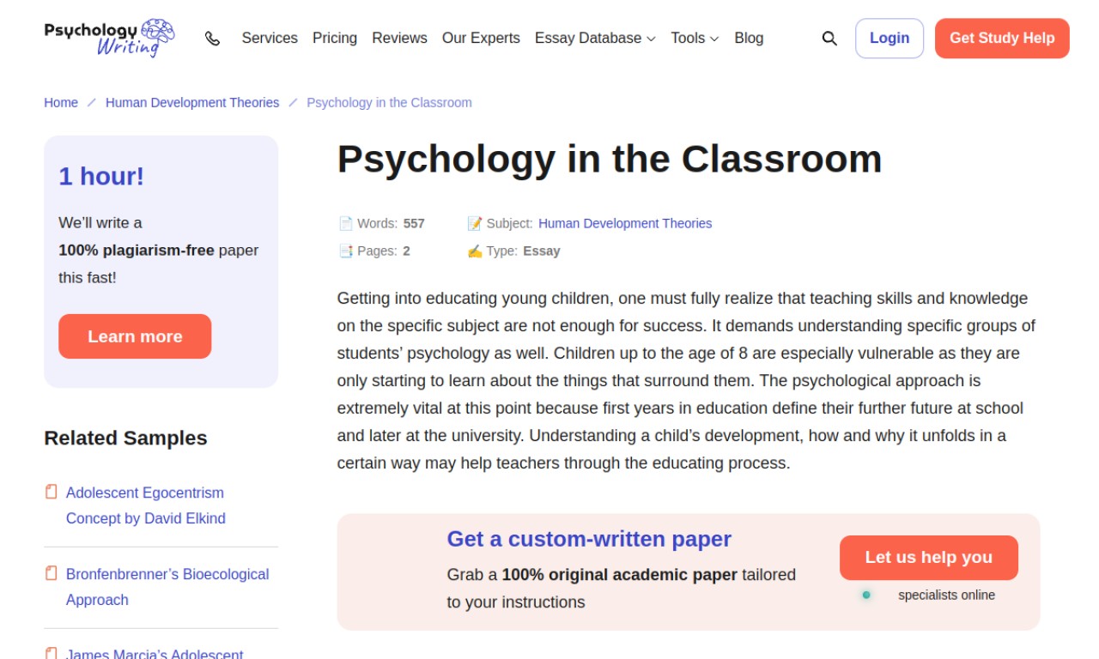This screenshot has width=1099, height=659.
Task: Click the 1 hour! promo heading
Action: click(x=101, y=176)
